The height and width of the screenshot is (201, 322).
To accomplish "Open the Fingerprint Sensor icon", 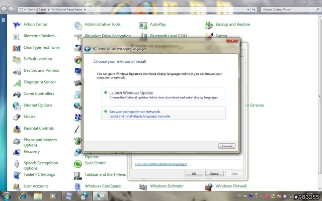I will [17, 83].
